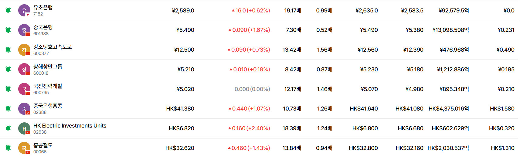This screenshot has width=520, height=157.
Task: Click the bell icon next to 홍콩철도
Action: click(x=8, y=148)
